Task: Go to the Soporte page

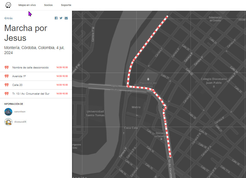Action: (x=66, y=5)
